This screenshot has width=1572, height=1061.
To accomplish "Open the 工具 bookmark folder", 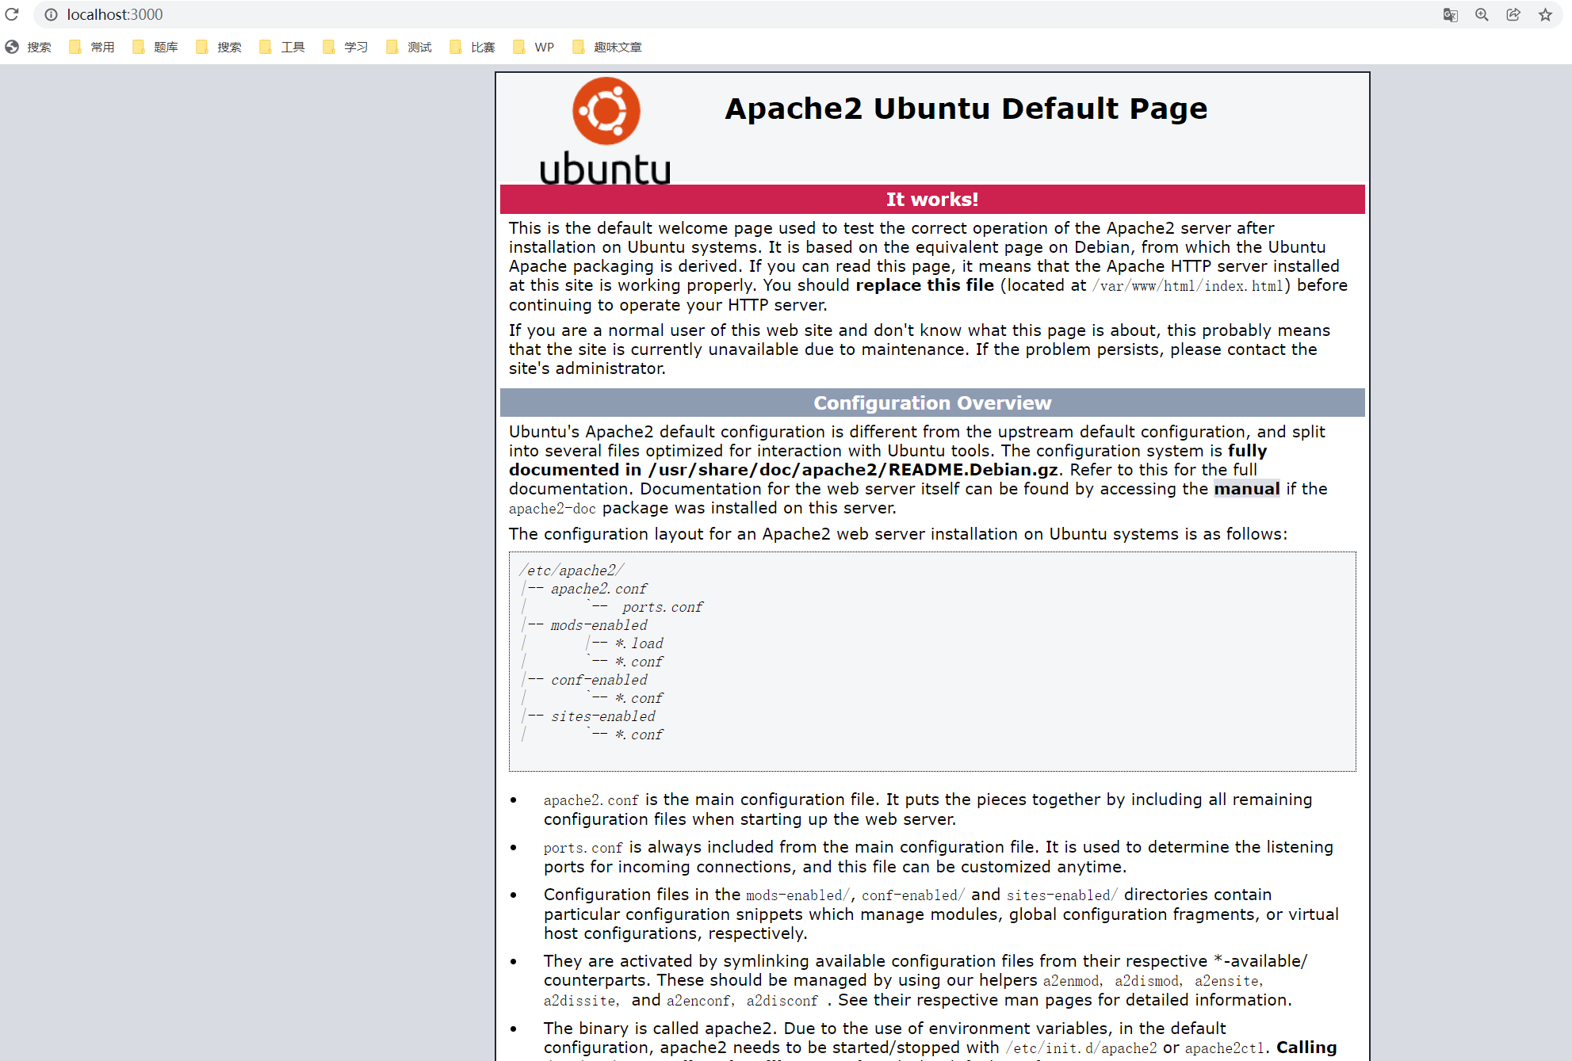I will (282, 47).
